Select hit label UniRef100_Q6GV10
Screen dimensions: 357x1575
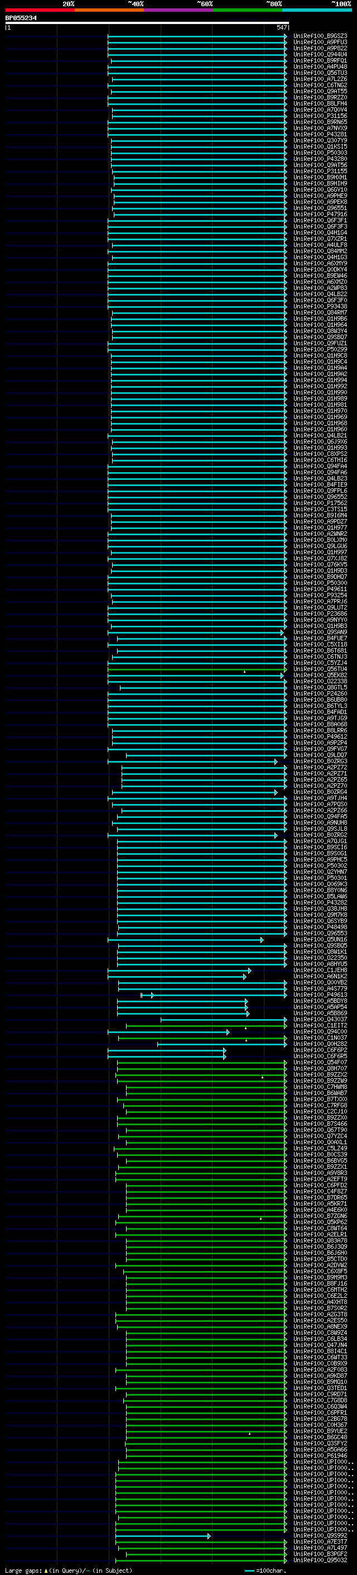click(320, 189)
